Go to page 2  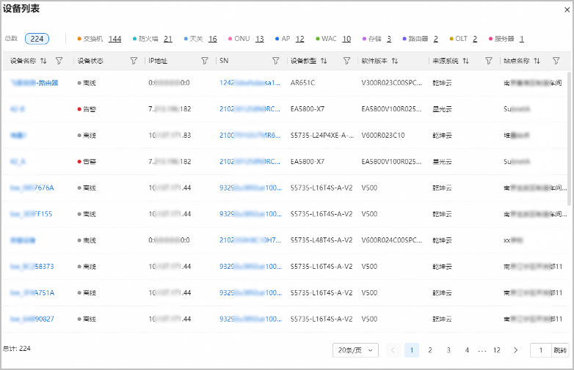point(430,350)
